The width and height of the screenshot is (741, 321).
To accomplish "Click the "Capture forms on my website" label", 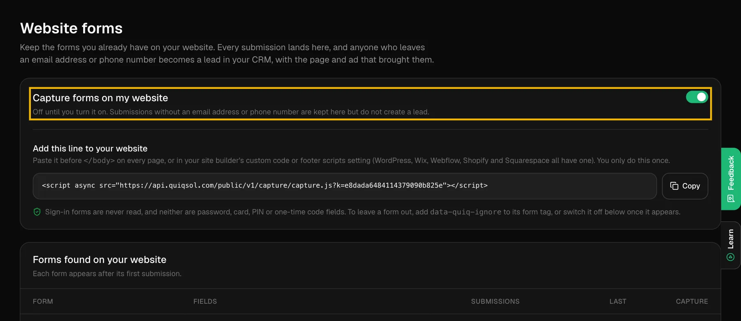I will (100, 98).
